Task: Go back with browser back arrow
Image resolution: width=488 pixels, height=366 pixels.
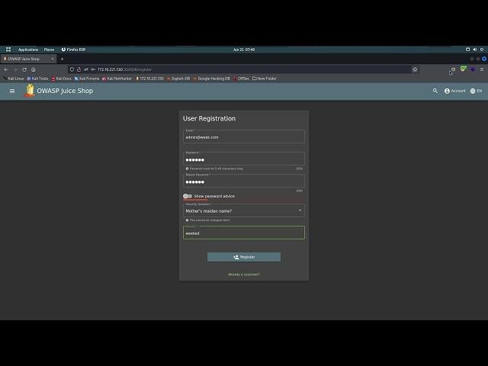Action: click(6, 69)
